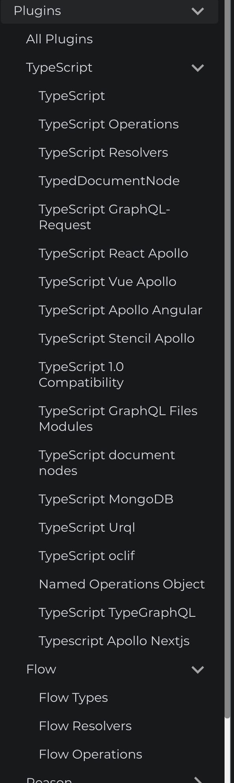
Task: Open TypeScript Apollo Angular plugin
Action: coord(121,310)
